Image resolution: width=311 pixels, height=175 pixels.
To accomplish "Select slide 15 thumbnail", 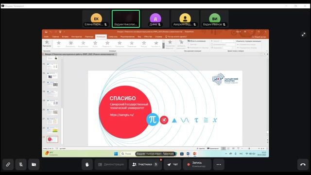I will click(52, 66).
